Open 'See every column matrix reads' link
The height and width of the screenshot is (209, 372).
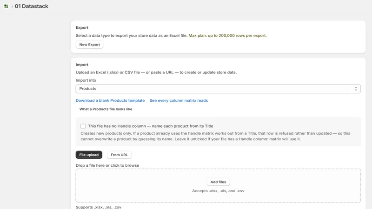pyautogui.click(x=179, y=100)
